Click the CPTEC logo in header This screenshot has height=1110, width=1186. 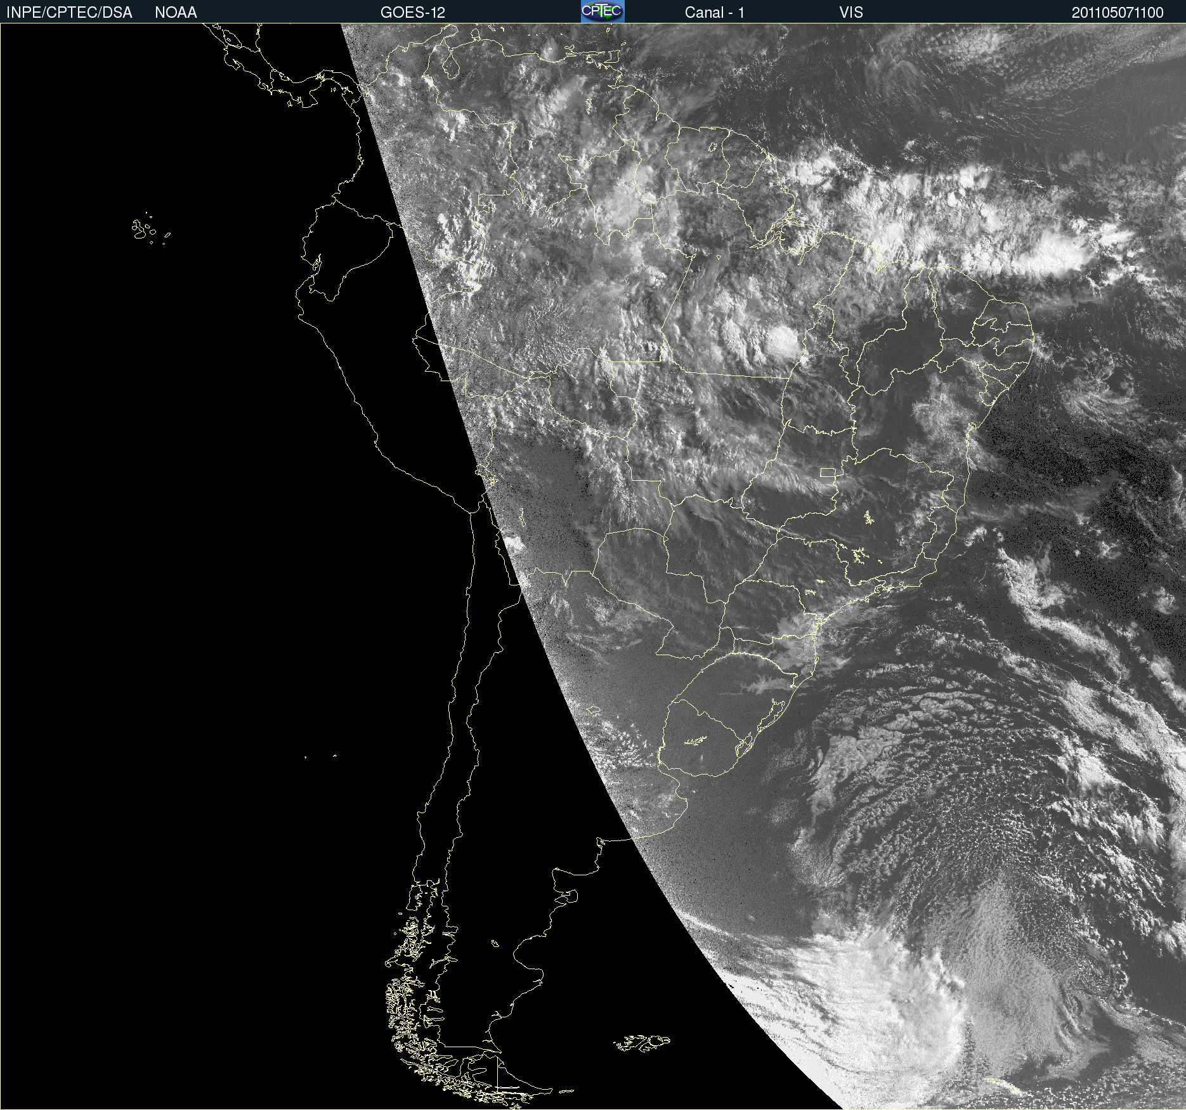603,11
